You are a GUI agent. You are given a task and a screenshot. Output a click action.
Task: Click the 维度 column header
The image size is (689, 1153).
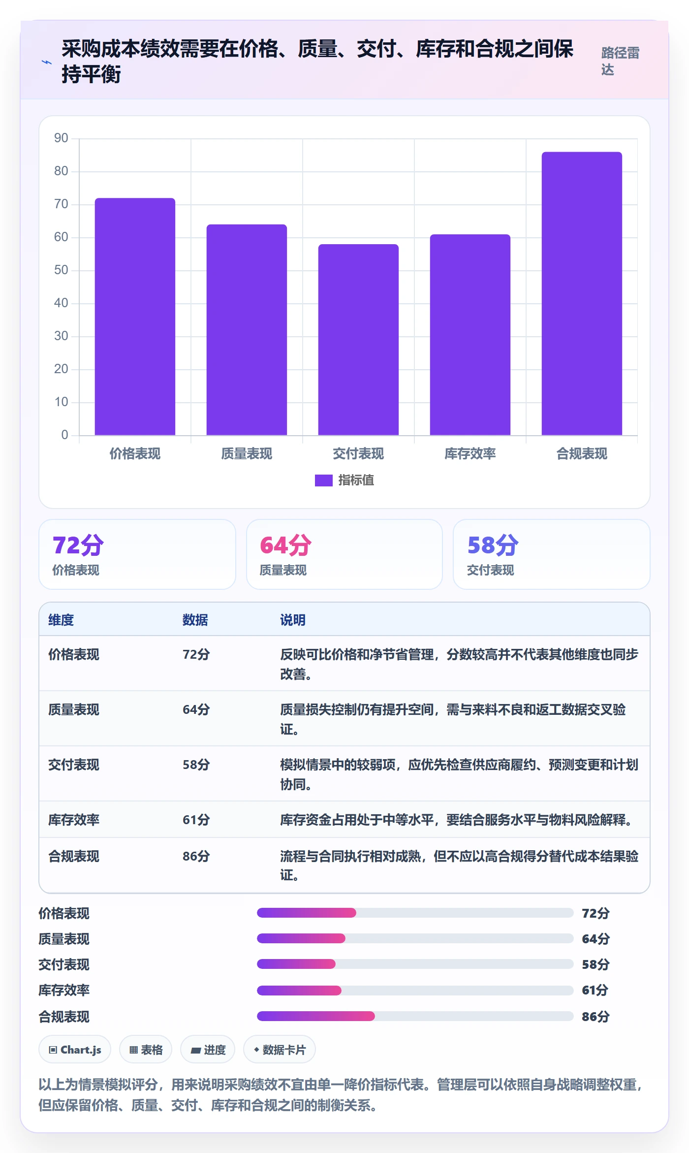pos(61,620)
